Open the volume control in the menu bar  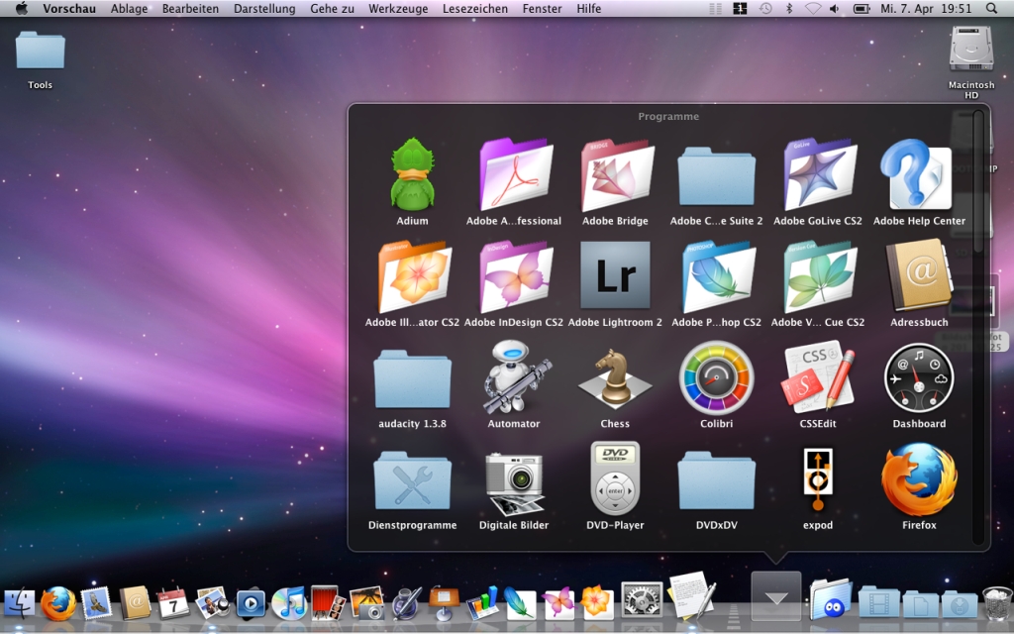[x=835, y=8]
